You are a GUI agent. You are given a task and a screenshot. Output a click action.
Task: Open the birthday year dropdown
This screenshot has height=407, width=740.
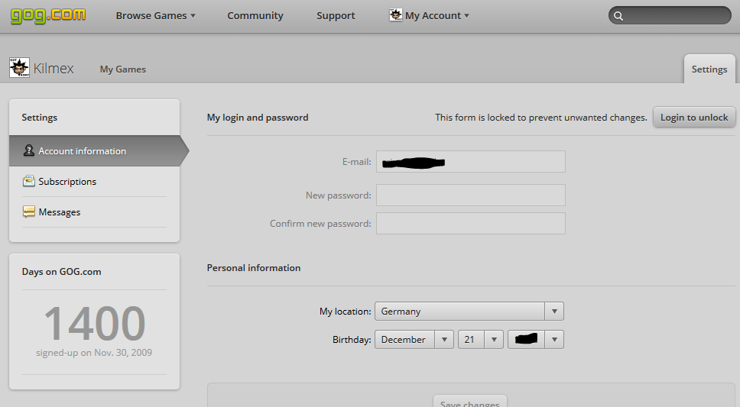[x=536, y=340]
